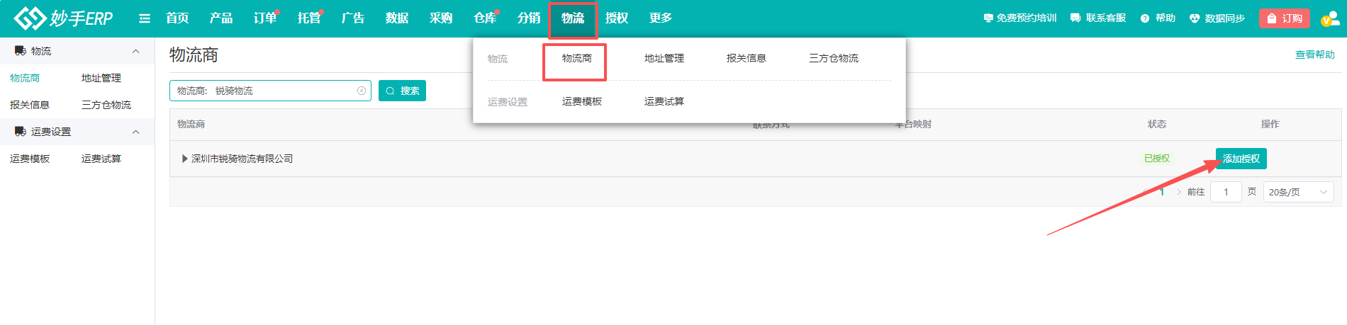Image resolution: width=1347 pixels, height=325 pixels.
Task: Open the 托管 menu
Action: pos(309,18)
